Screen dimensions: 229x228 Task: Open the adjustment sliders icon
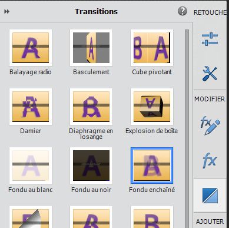click(210, 39)
